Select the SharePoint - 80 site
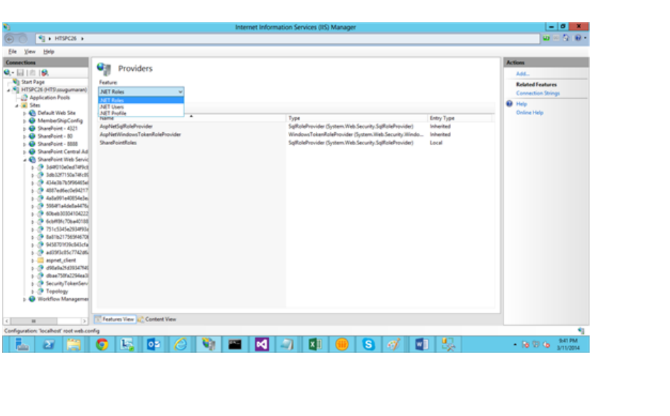The width and height of the screenshot is (670, 416). 55,137
